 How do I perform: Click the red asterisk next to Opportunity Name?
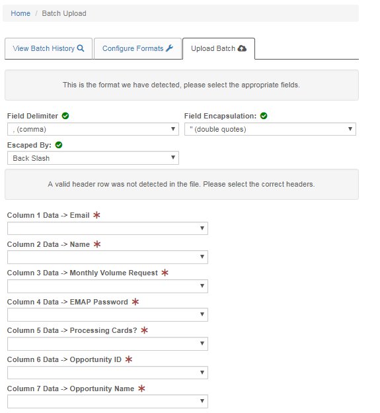(141, 389)
